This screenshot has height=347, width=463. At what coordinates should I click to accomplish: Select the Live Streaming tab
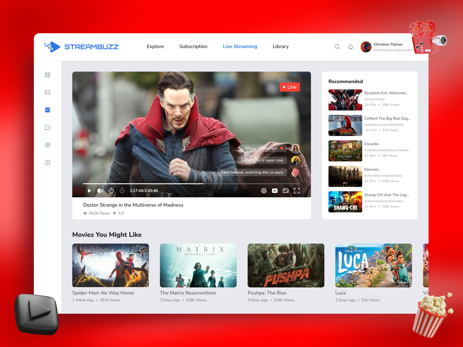pyautogui.click(x=240, y=47)
